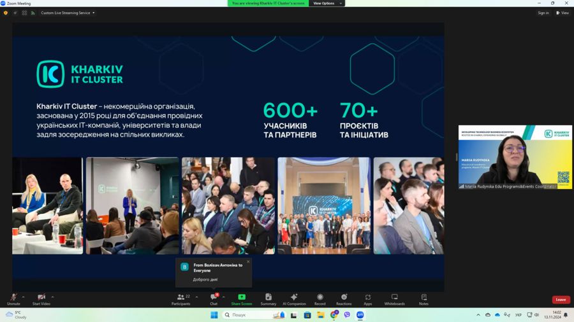Open Microsoft Store from the taskbar

click(x=307, y=315)
